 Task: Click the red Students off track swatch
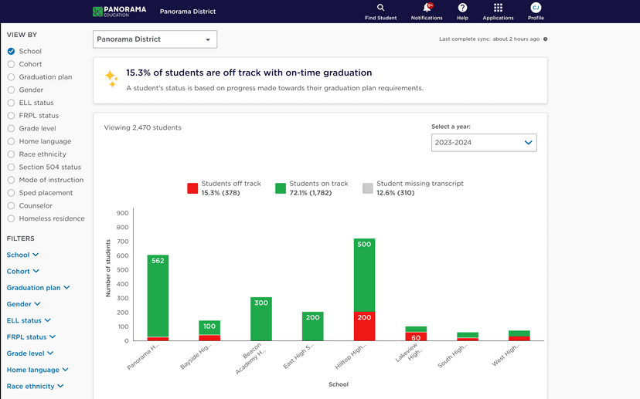coord(192,188)
